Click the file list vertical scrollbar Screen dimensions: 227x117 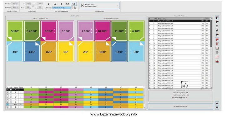pyautogui.click(x=211, y=53)
